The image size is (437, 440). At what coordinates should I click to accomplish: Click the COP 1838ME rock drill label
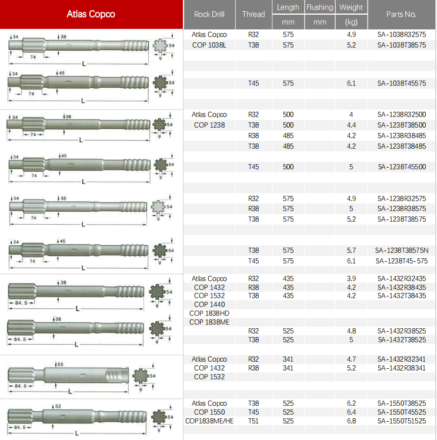click(x=209, y=322)
